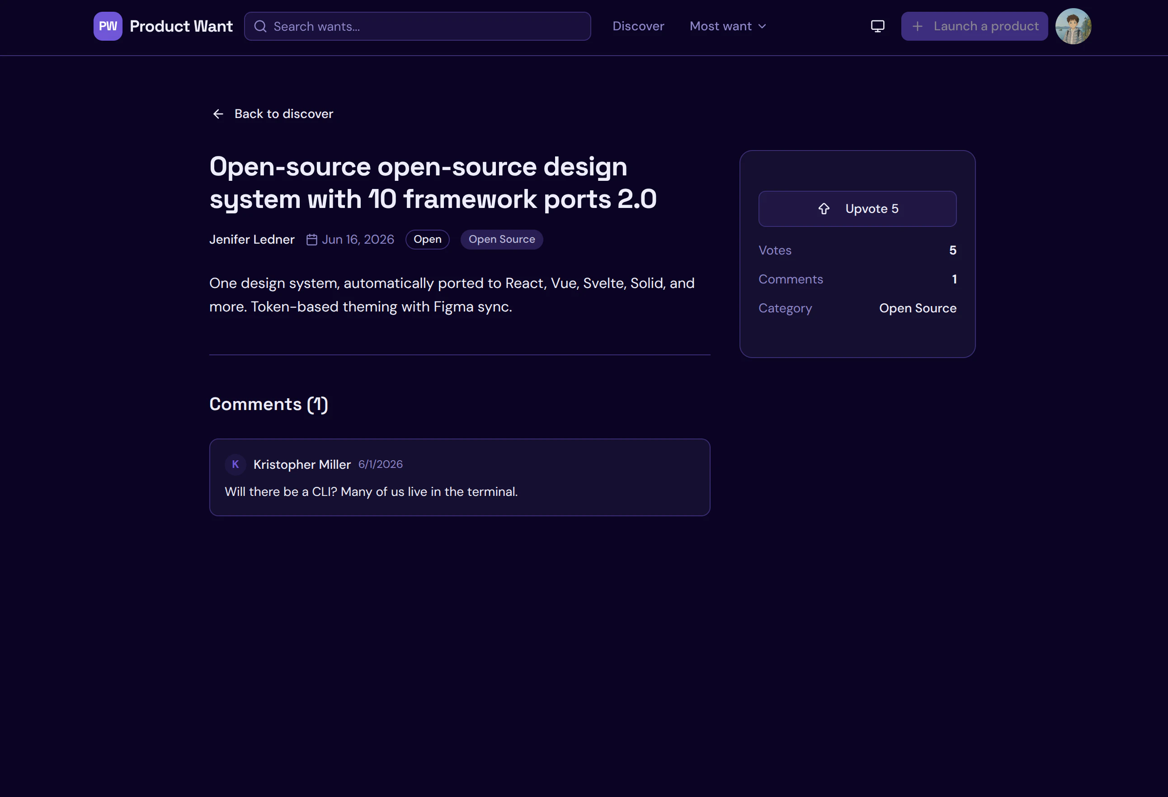
Task: Open commenter Kristopher Miller's name
Action: tap(301, 464)
